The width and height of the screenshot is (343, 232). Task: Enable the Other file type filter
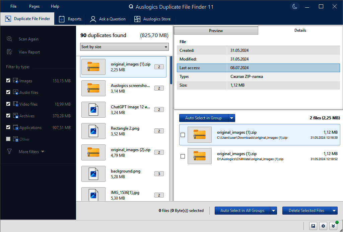(x=8, y=139)
